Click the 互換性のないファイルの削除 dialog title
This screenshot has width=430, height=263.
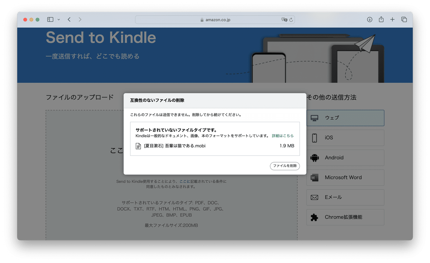coord(157,100)
